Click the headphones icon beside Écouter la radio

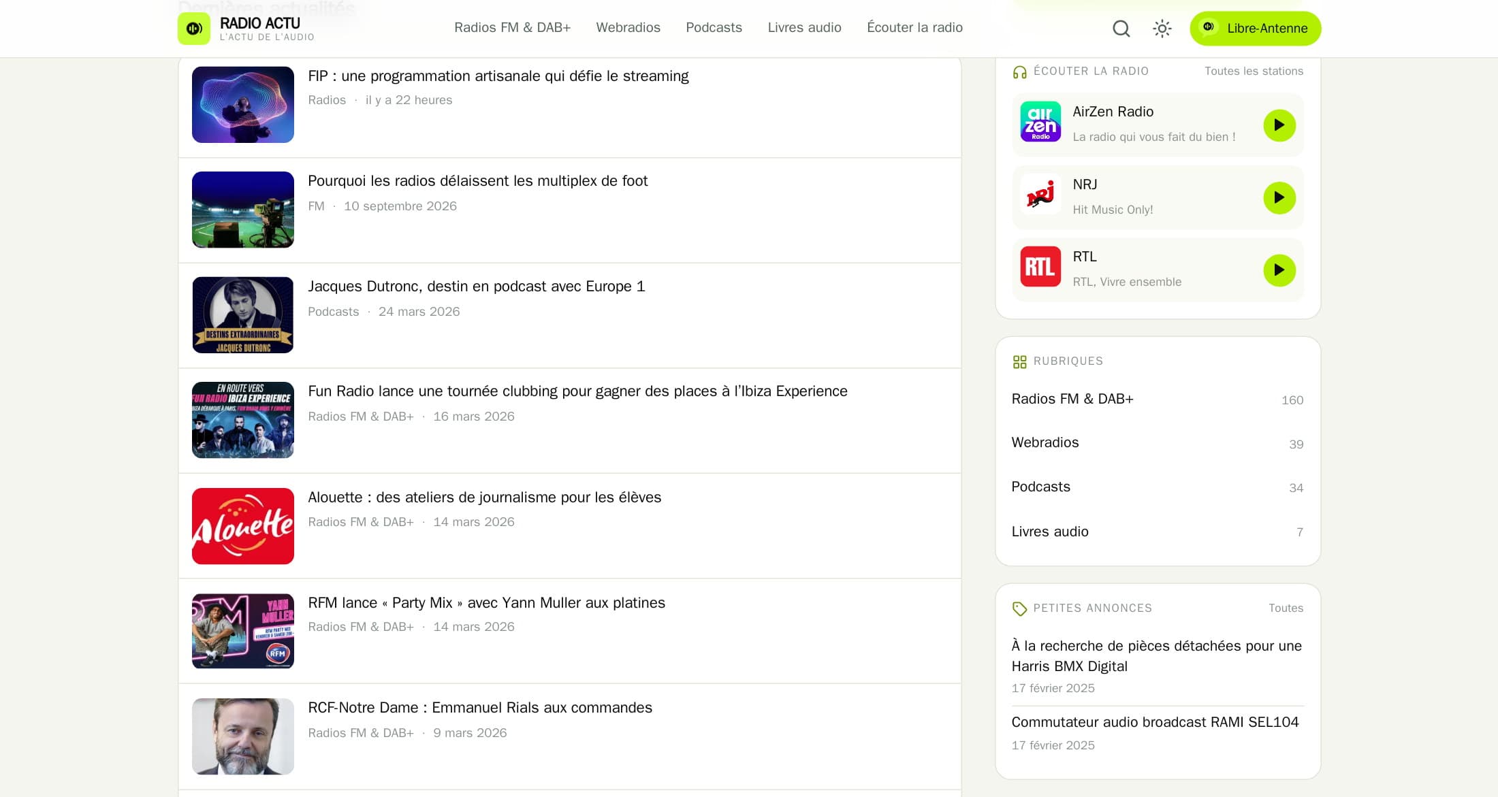coord(1019,72)
